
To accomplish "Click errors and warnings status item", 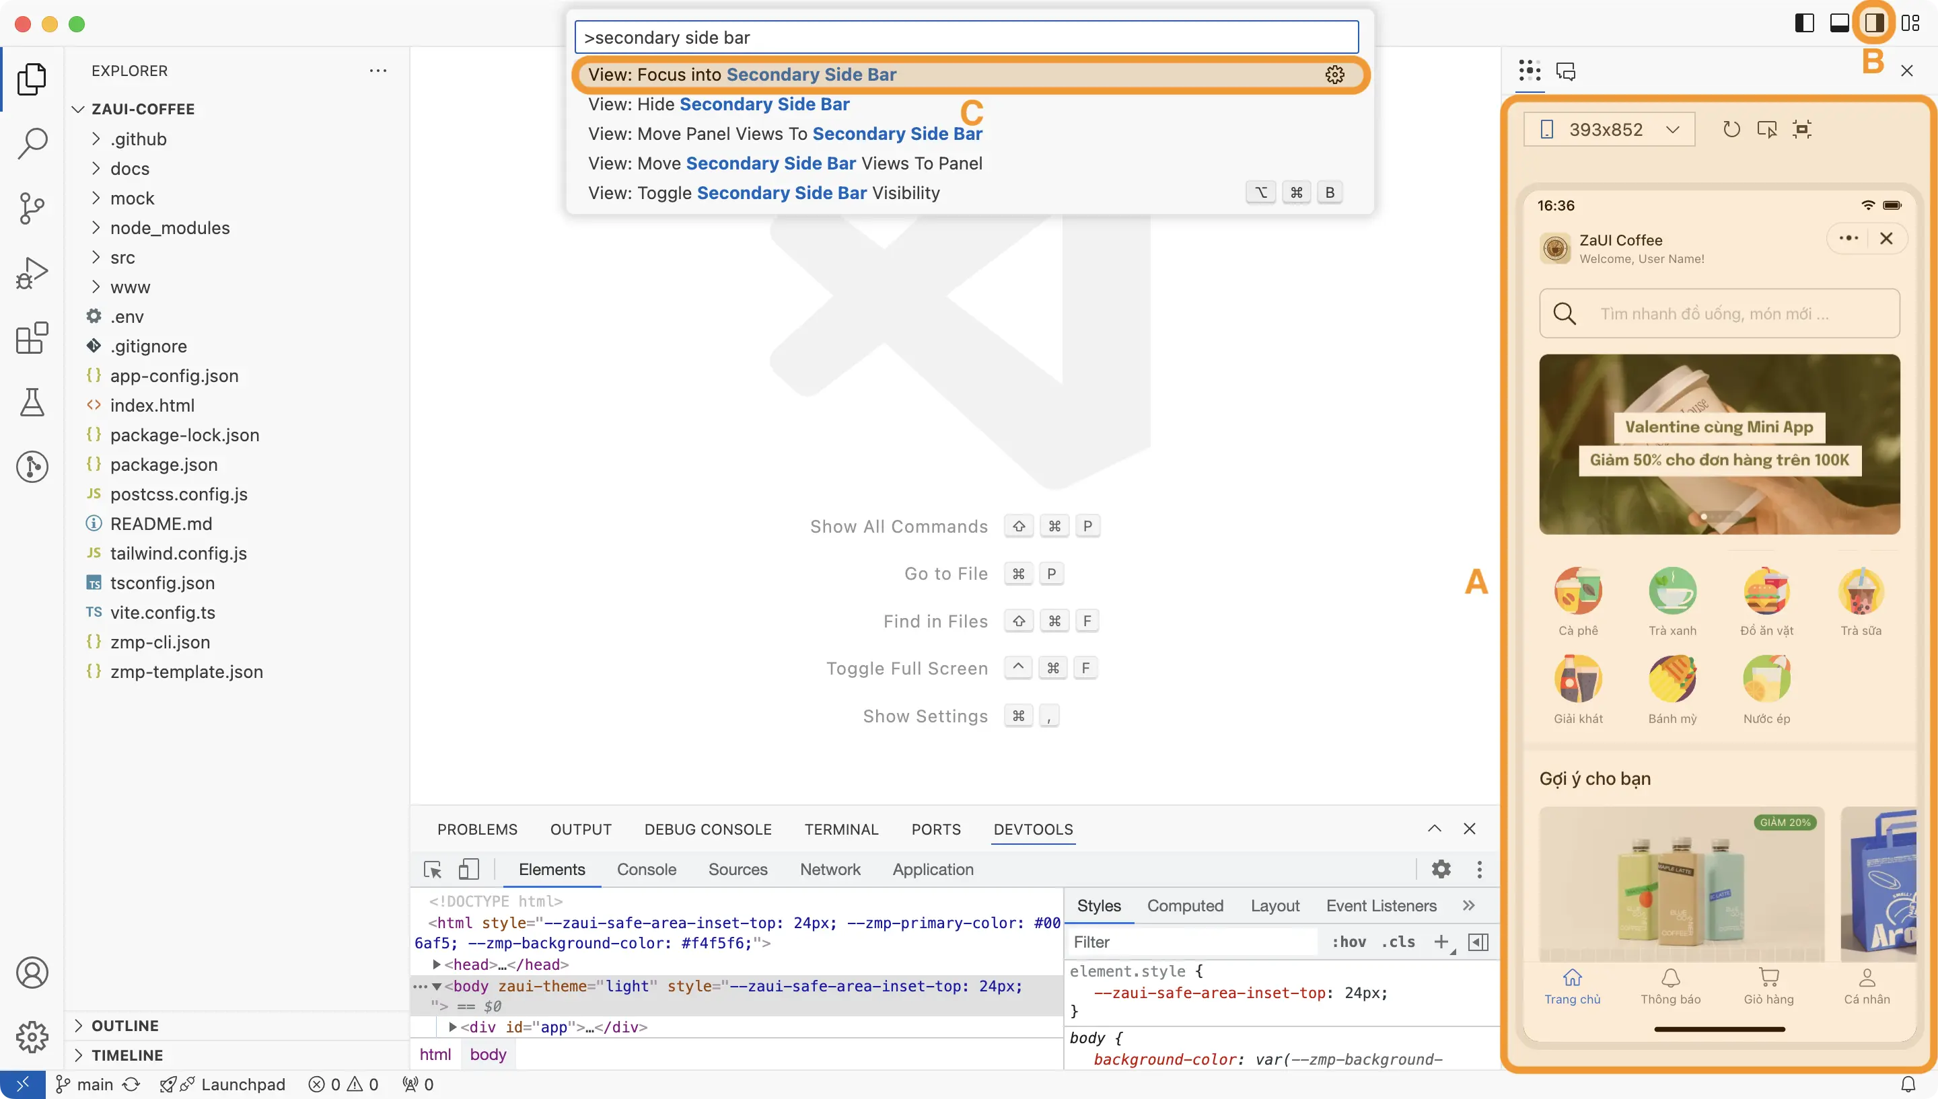I will pyautogui.click(x=343, y=1084).
